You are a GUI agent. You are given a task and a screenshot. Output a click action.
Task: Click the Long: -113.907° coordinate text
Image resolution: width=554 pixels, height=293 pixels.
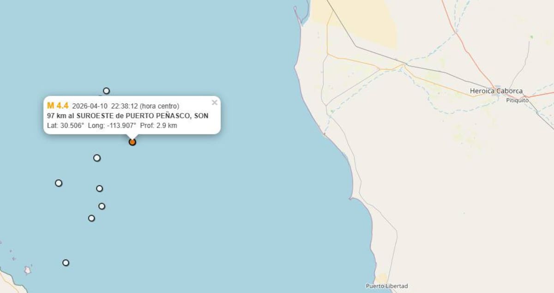click(112, 126)
